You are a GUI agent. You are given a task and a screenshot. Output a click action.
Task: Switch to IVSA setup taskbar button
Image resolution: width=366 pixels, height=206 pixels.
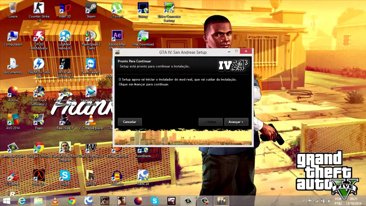point(221,201)
